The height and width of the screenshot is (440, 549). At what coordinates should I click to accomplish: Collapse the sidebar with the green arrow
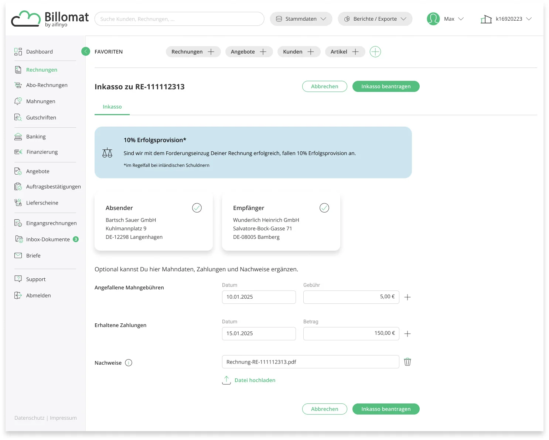point(86,51)
